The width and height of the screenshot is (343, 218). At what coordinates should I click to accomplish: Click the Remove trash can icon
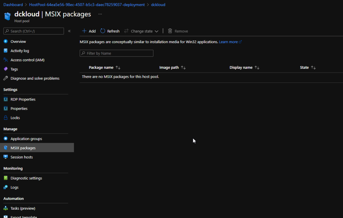click(x=170, y=31)
